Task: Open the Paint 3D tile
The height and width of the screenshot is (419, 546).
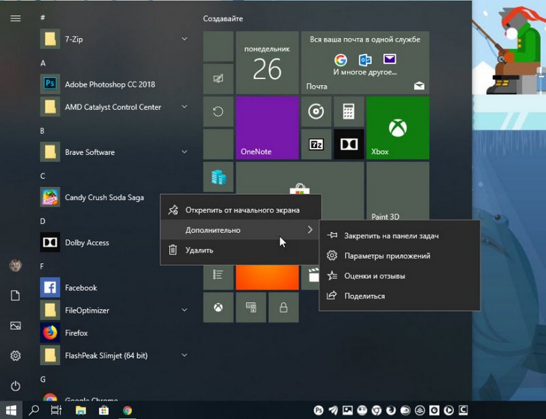Action: pos(398,192)
